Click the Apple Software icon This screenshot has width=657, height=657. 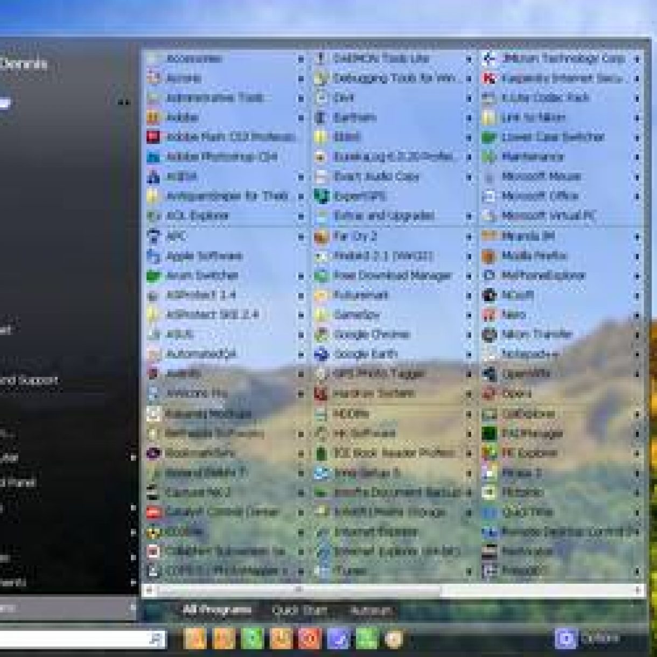153,256
